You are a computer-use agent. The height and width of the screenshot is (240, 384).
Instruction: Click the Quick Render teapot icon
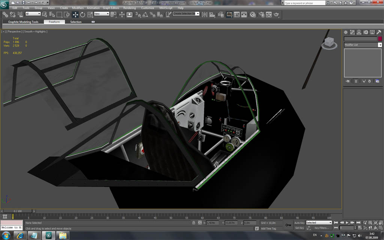click(x=277, y=15)
